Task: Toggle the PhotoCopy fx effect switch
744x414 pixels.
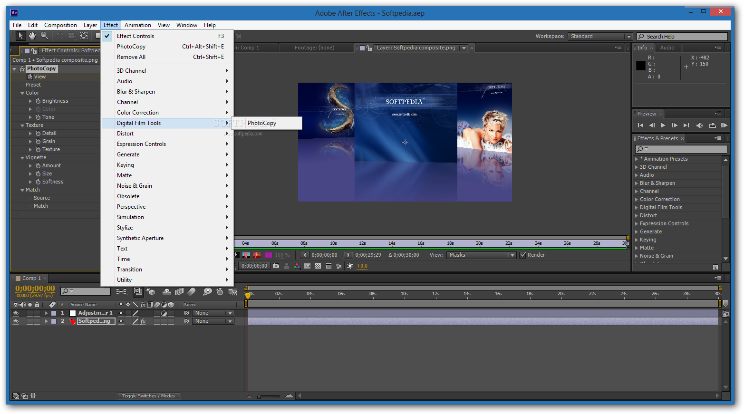Action: click(22, 69)
